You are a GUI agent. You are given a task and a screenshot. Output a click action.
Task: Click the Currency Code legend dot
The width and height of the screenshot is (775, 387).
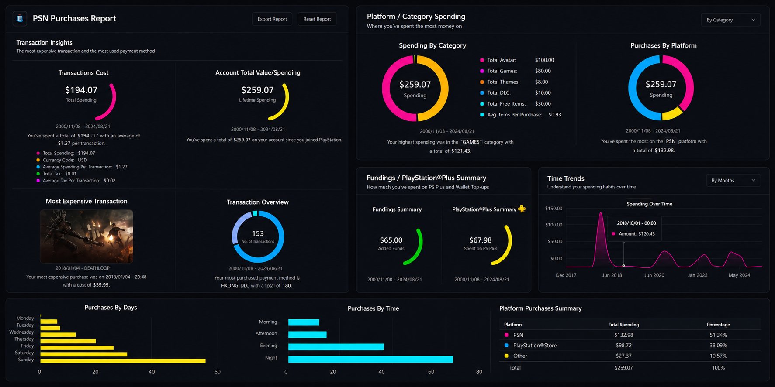[x=38, y=160]
